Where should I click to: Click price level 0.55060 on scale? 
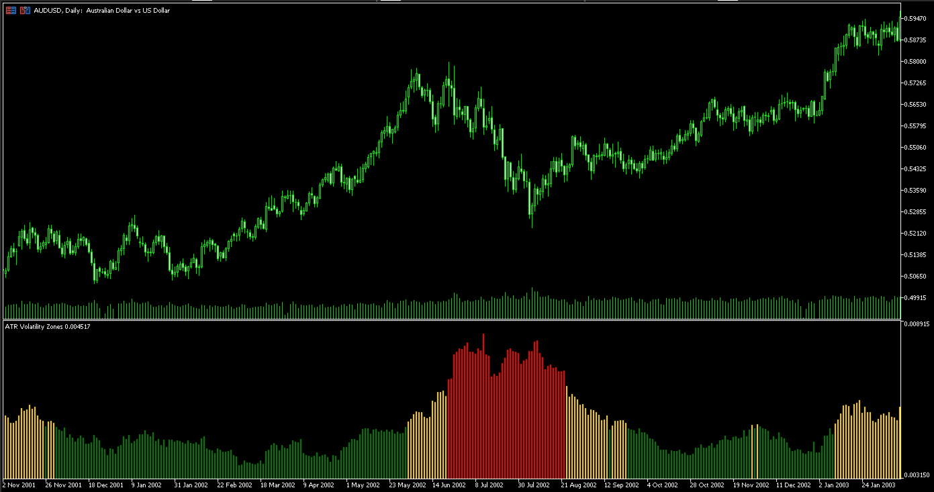[917, 147]
